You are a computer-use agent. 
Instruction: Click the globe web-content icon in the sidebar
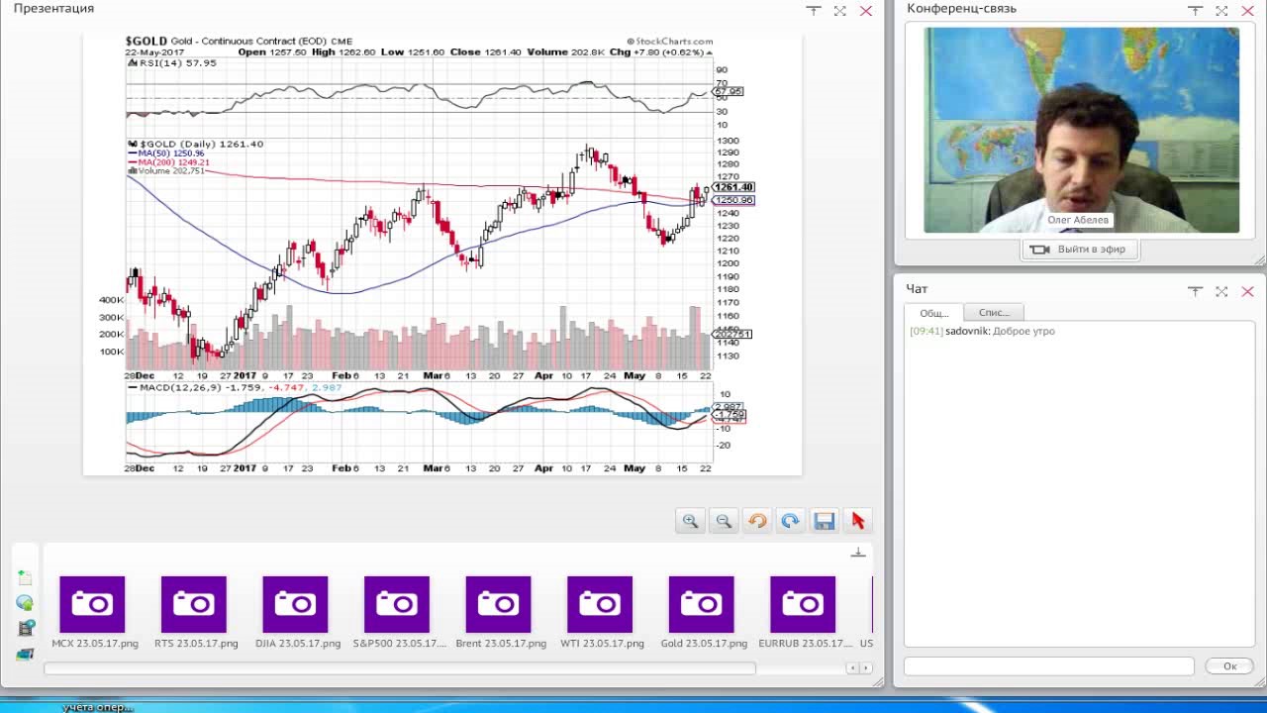pyautogui.click(x=25, y=603)
